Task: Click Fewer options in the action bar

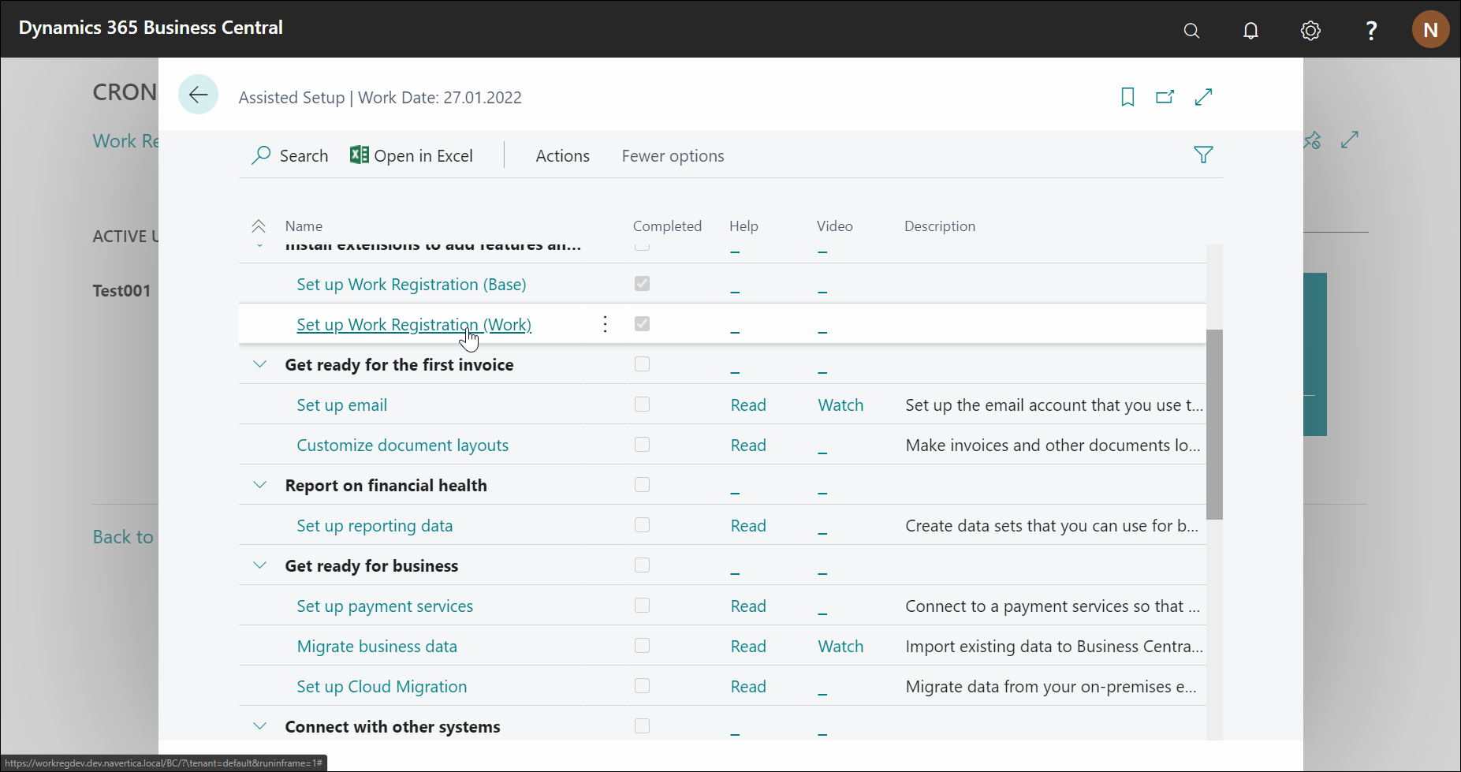Action: [673, 156]
